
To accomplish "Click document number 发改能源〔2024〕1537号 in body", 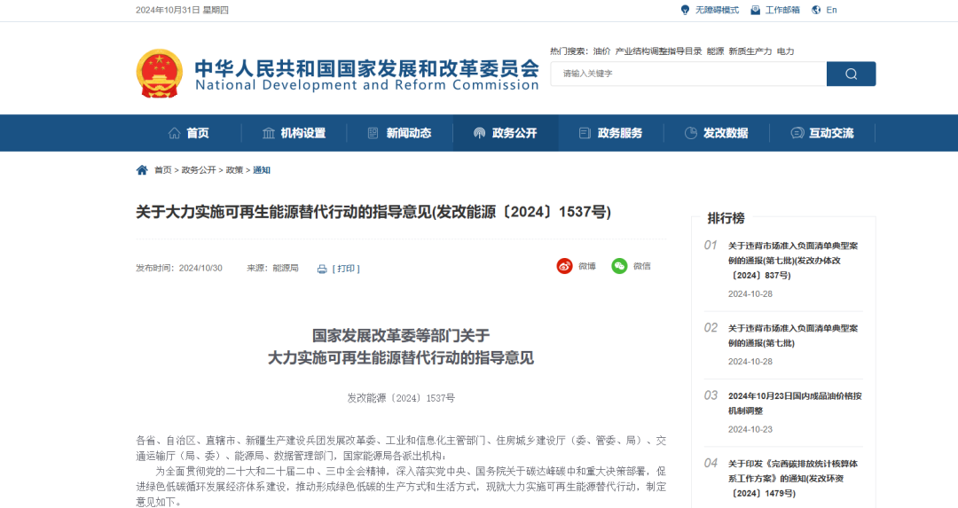I will [x=402, y=398].
